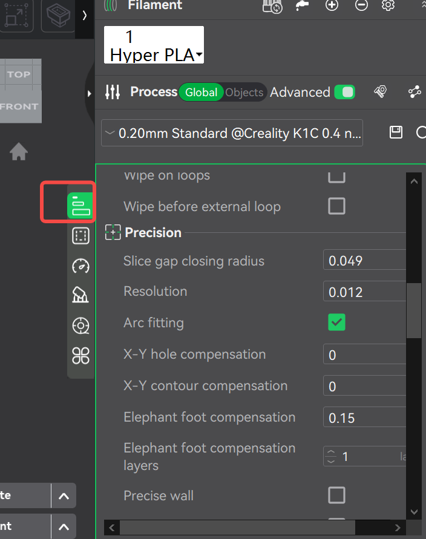The image size is (426, 539).
Task: Open the 0.20mm Standard process preset dropdown
Action: [x=232, y=133]
